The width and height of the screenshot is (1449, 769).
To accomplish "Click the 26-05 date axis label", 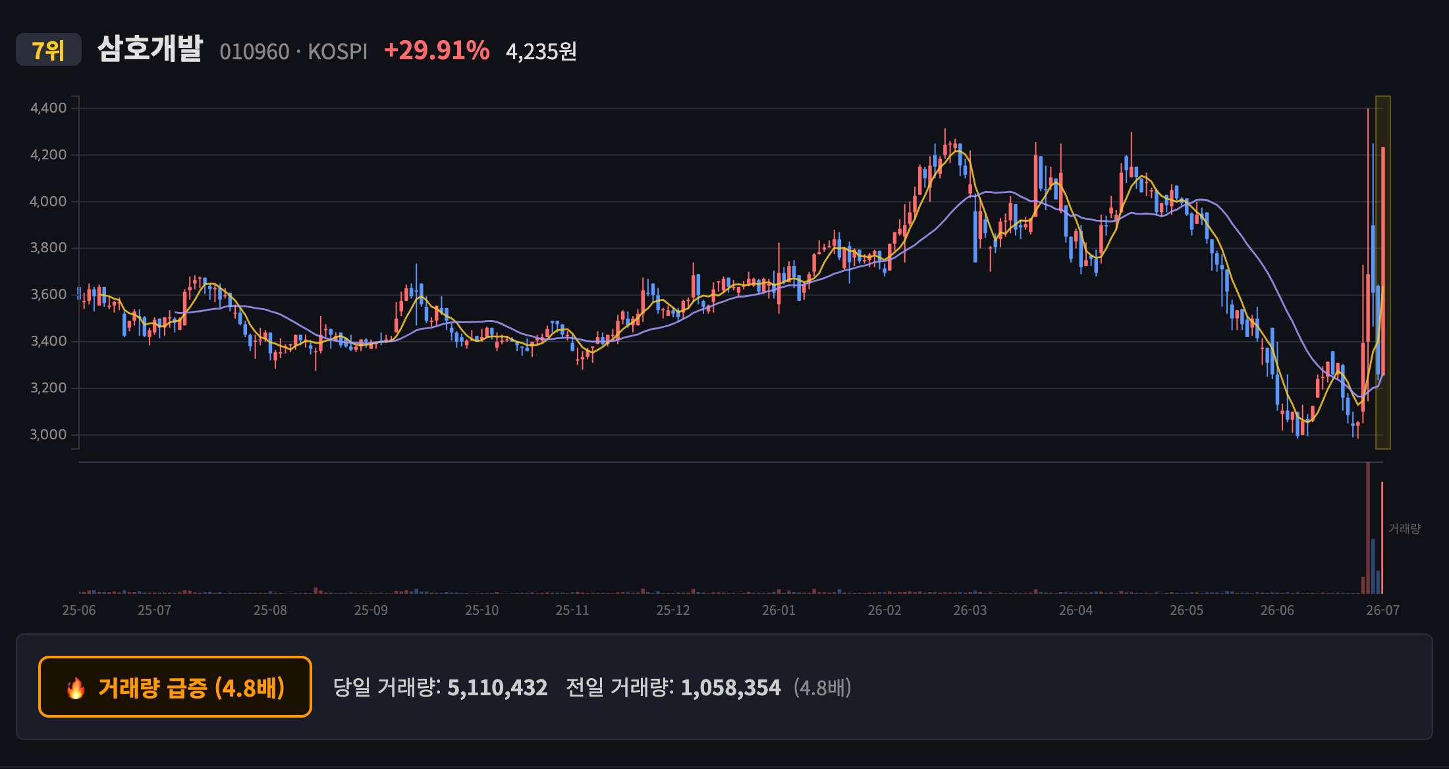I will click(x=1186, y=610).
